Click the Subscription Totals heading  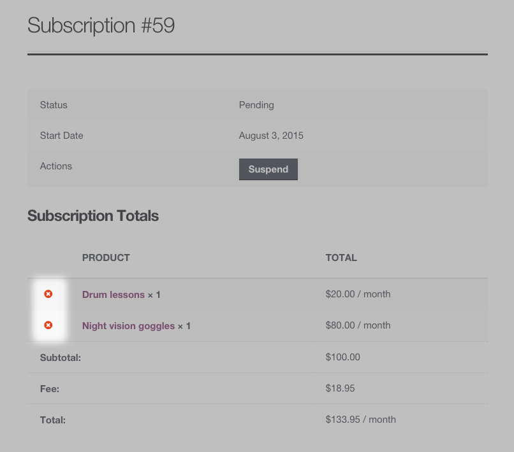point(93,216)
